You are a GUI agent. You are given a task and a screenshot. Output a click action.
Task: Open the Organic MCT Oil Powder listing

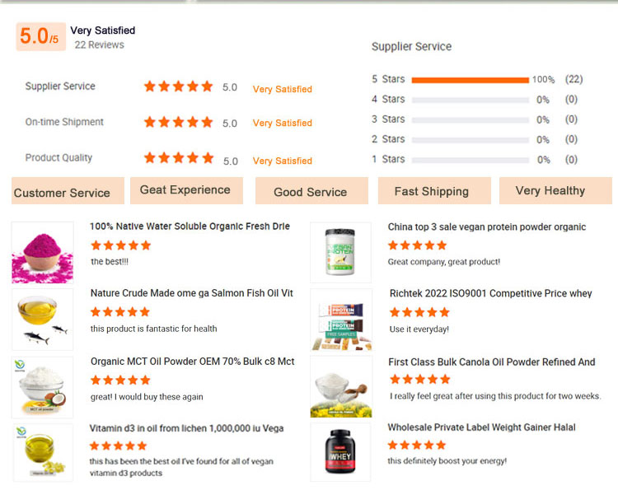tap(192, 362)
